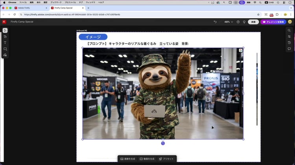Click the lightbulb tips icon
The height and width of the screenshot is (165, 295).
[x=244, y=22]
